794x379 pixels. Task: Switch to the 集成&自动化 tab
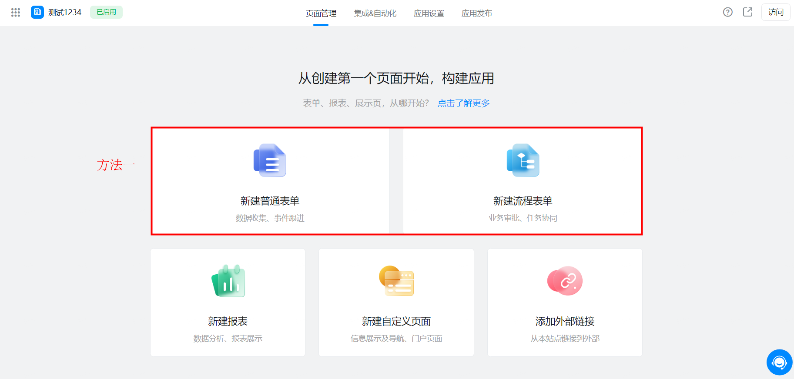tap(375, 13)
